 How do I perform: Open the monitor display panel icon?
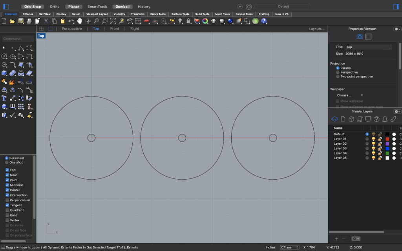pyautogui.click(x=368, y=119)
